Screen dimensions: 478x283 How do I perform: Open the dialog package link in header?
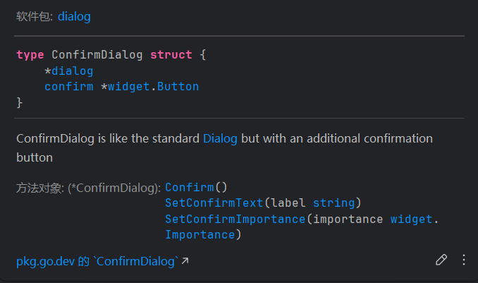pos(74,16)
